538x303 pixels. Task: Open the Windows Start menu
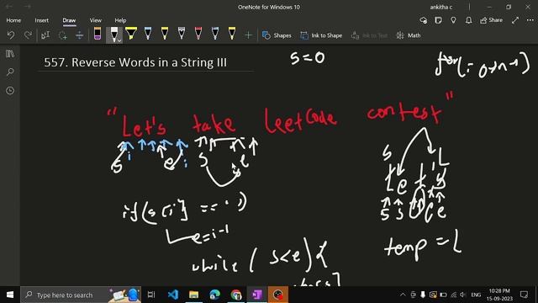(x=10, y=295)
